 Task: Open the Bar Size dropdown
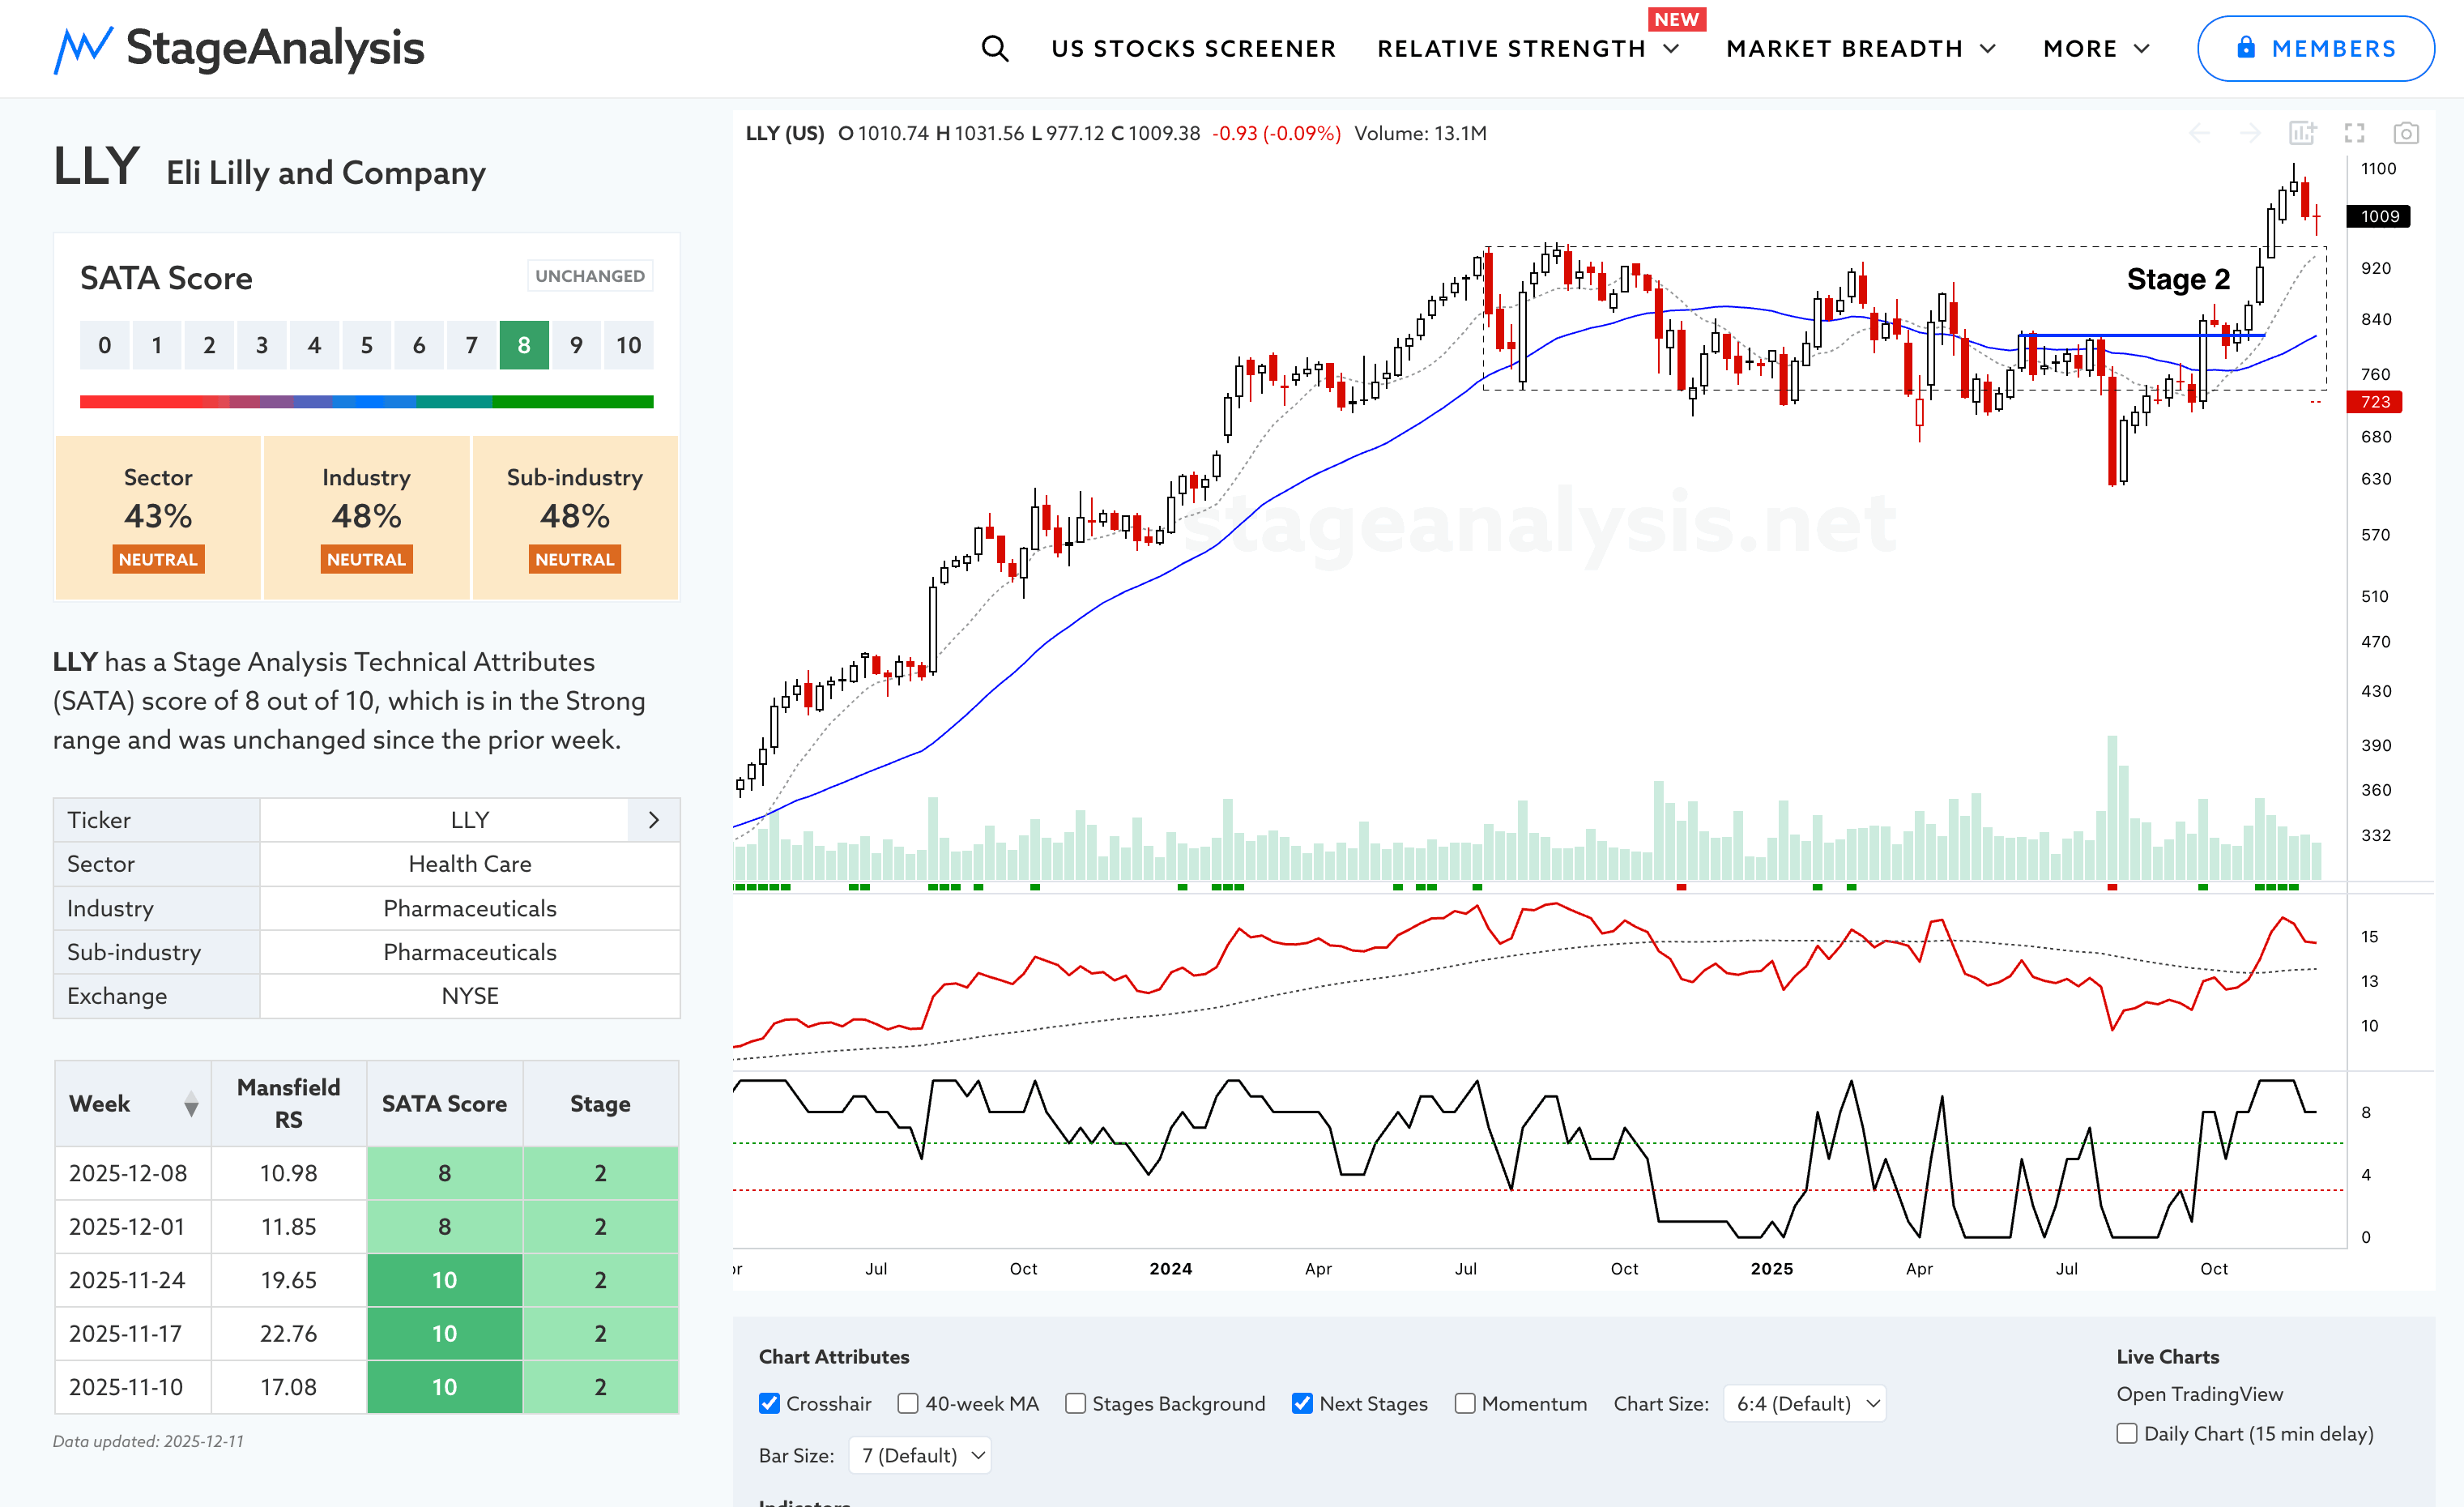coord(920,1455)
